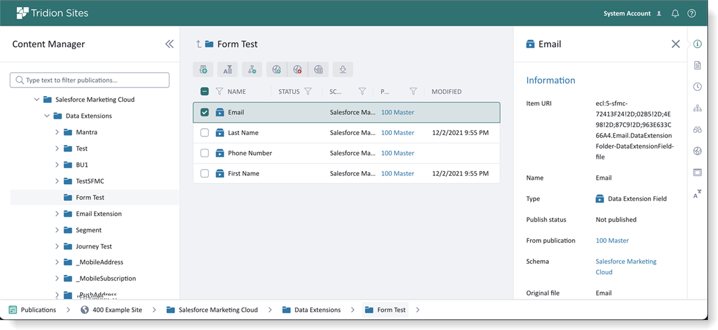Select the Form Test breadcrumb

click(x=385, y=310)
